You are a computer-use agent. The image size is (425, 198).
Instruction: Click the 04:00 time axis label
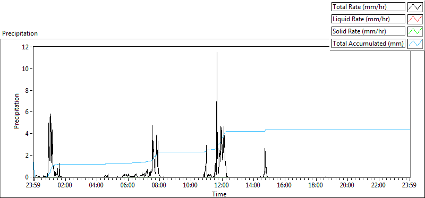[97, 186]
